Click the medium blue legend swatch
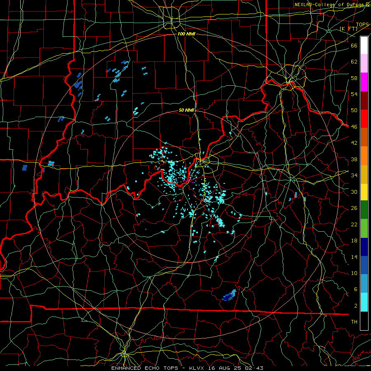The width and height of the screenshot is (371, 371). click(x=364, y=265)
